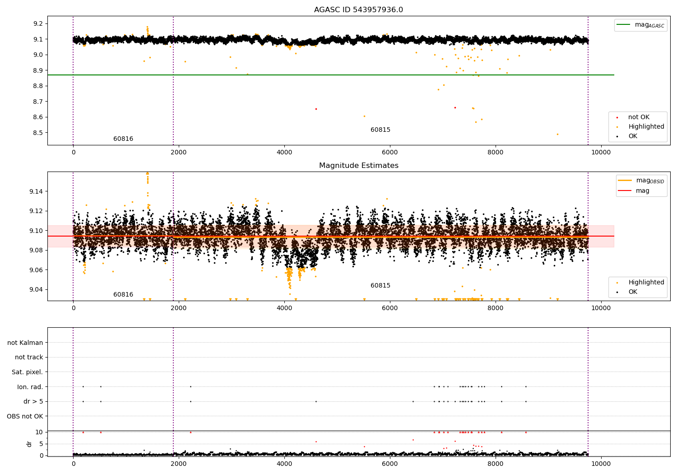Click the 'OBS not OK' row label

pyautogui.click(x=25, y=417)
